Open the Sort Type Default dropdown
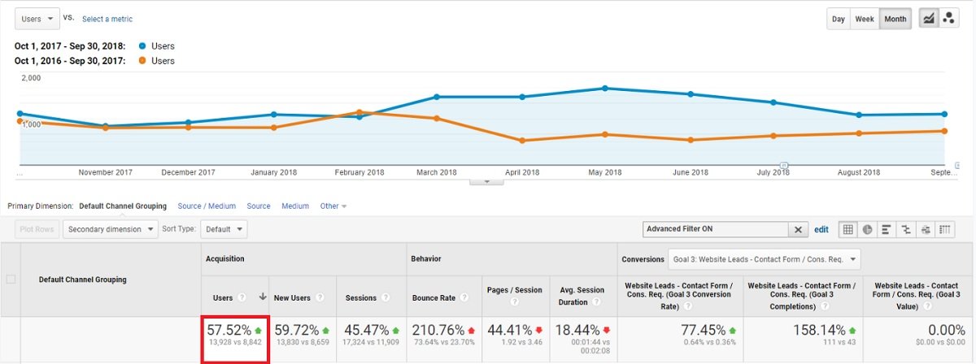The height and width of the screenshot is (364, 976). pos(224,229)
